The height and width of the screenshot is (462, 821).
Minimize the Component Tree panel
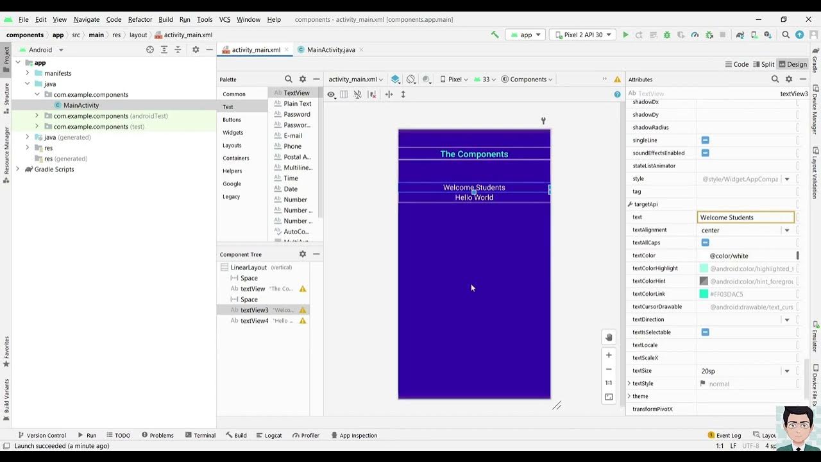pos(316,254)
